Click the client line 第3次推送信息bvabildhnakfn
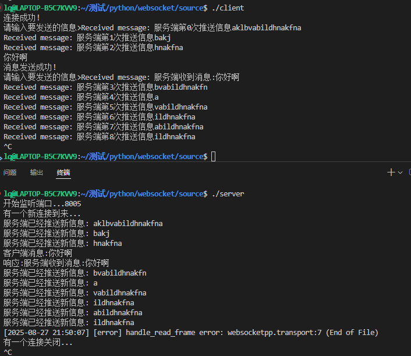 tap(105, 87)
